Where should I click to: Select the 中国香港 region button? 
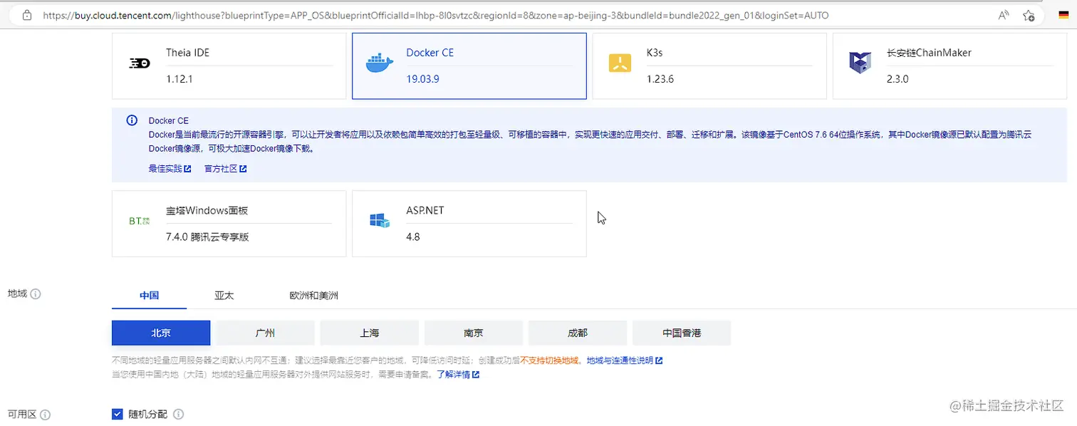(682, 333)
